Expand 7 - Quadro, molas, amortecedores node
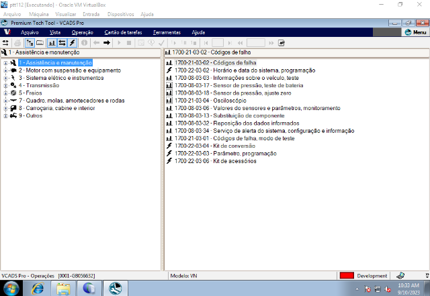 pyautogui.click(x=5, y=101)
